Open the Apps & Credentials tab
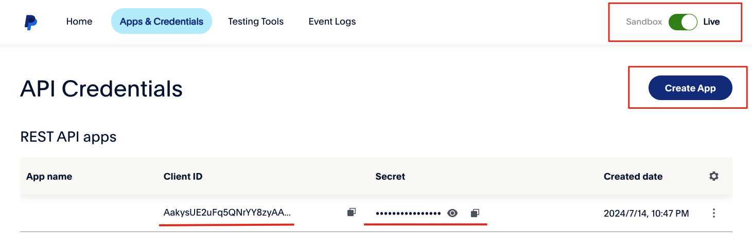This screenshot has height=250, width=752. click(162, 22)
